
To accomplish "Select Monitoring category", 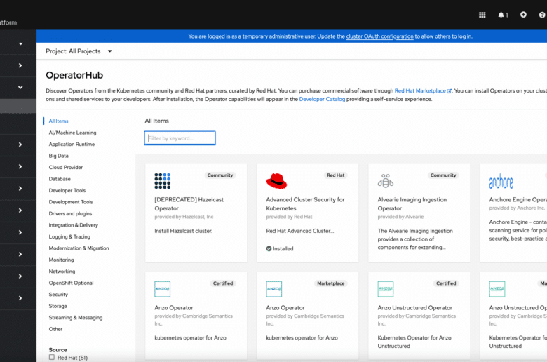I will (x=61, y=260).
